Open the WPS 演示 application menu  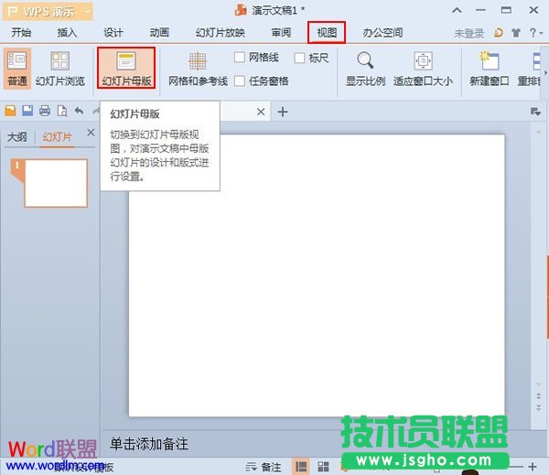coord(48,12)
